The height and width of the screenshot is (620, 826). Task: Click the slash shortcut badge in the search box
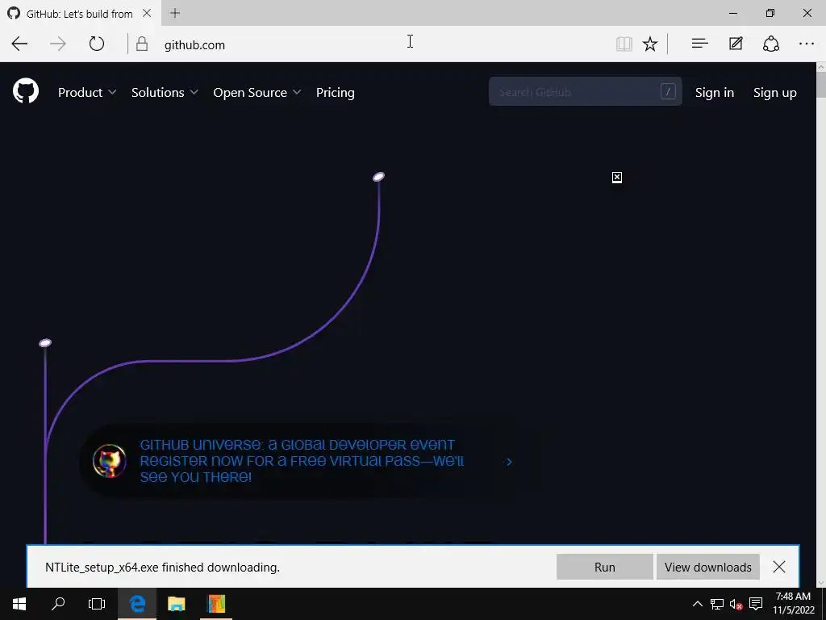(x=668, y=92)
